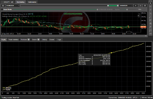This screenshot has width=153, height=99.
Task: Click the chart scroll-to-end arrow icon
Action: (146, 36)
